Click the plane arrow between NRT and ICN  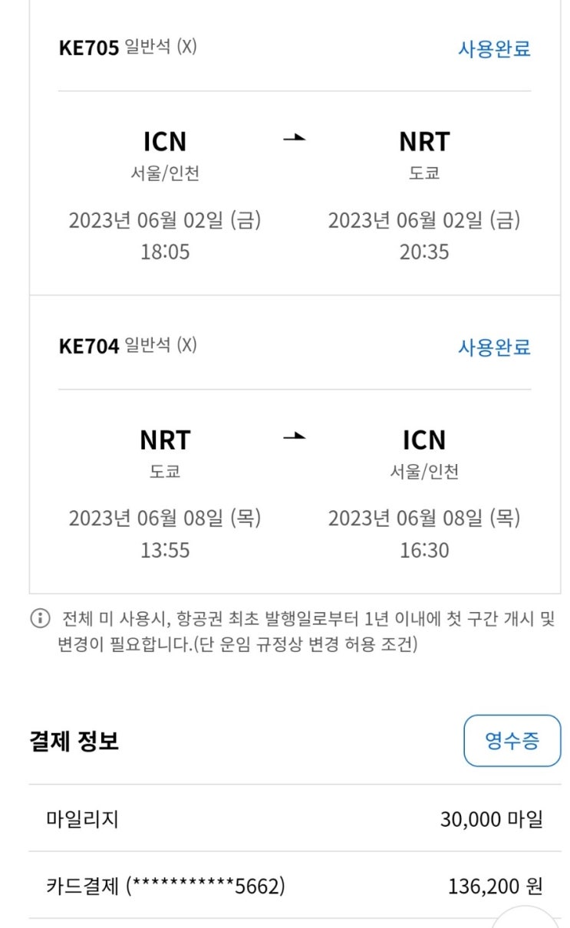(294, 436)
